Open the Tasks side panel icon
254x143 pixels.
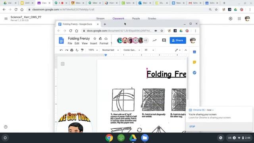[x=194, y=73]
